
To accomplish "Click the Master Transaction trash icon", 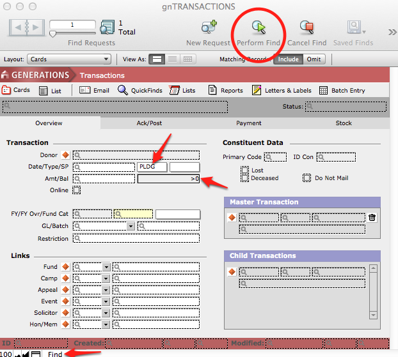I will point(372,218).
